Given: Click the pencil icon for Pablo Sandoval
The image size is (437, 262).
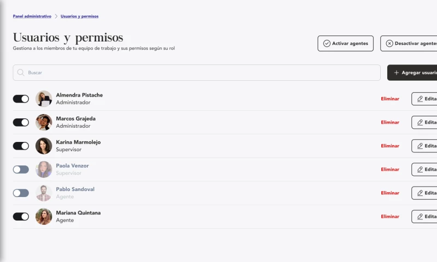Looking at the screenshot, I should (420, 193).
